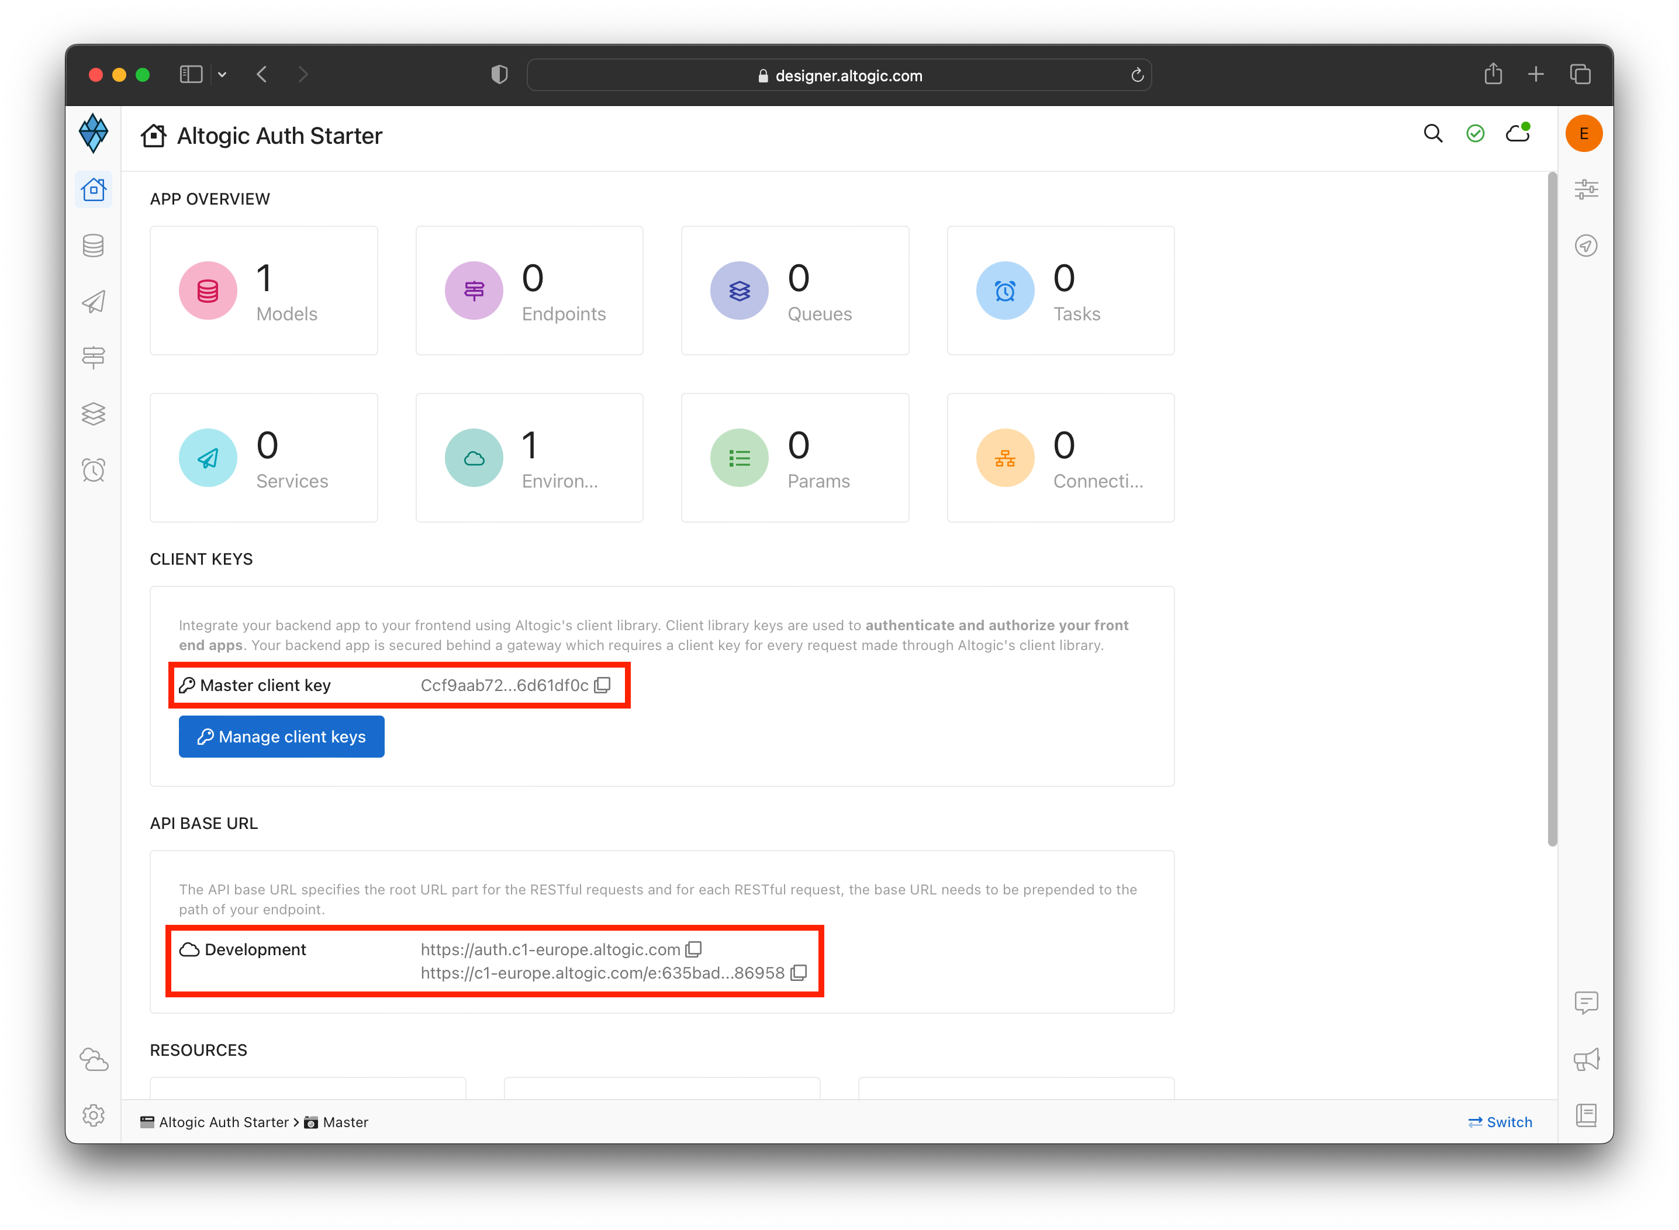Open the Endpoints signpost sidebar icon

93,357
